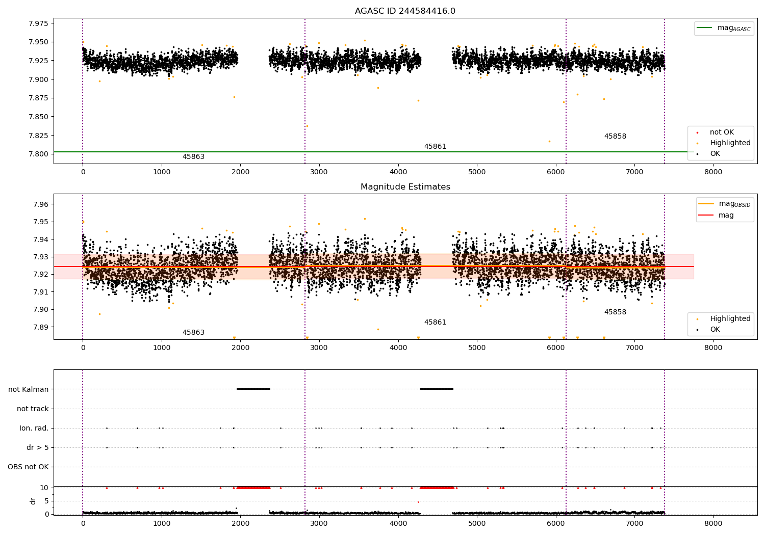The image size is (765, 535).
Task: Click x-axis tick 7000 in Magnitude Estimates plot
Action: tap(634, 348)
